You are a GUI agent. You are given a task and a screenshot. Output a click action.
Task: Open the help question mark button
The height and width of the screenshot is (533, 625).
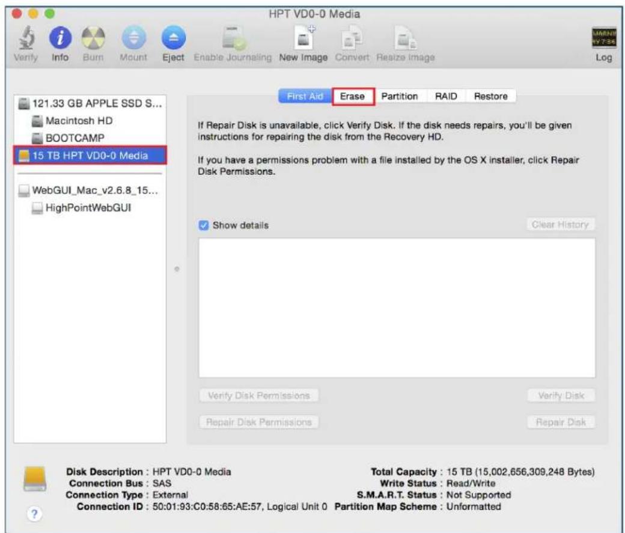click(35, 514)
